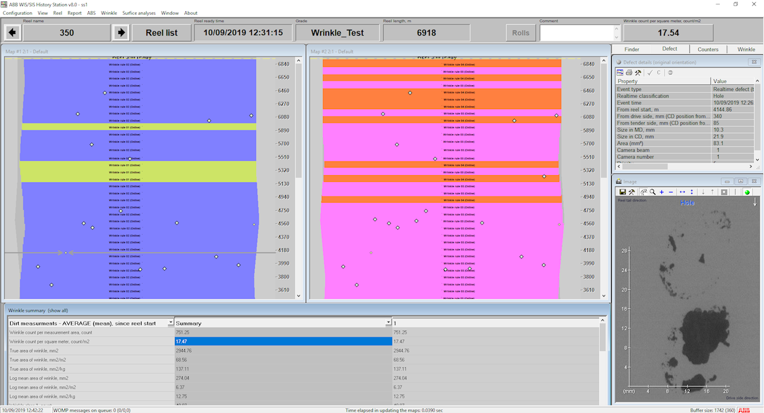Open measurement type dropdown in Wrinkle summary
764x413 pixels.
click(x=171, y=323)
